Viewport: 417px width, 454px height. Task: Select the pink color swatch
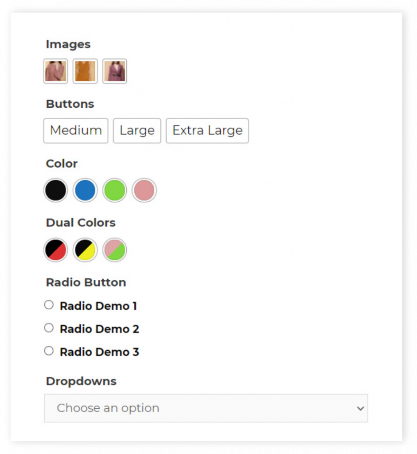click(x=144, y=190)
